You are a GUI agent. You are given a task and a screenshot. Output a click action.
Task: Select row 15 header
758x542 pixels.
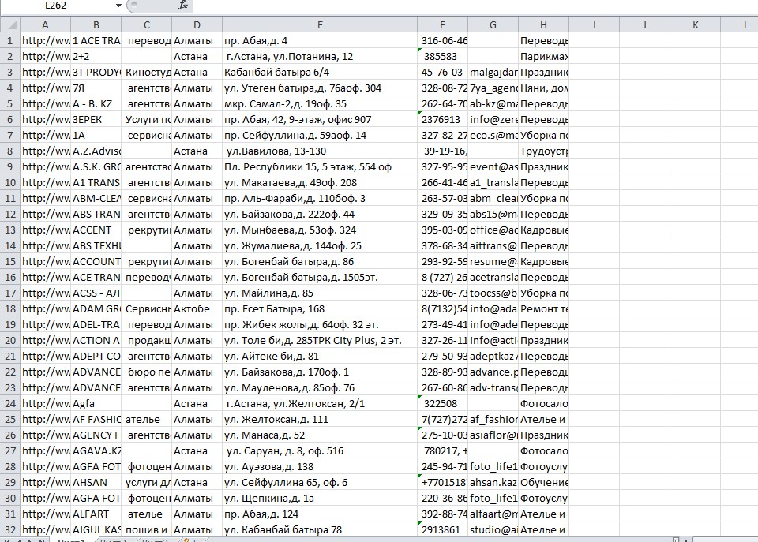(10, 261)
